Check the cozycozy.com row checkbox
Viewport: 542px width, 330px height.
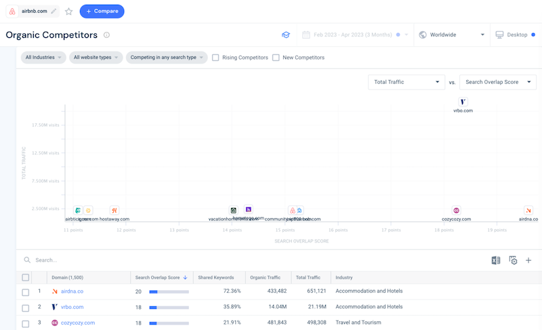[26, 324]
